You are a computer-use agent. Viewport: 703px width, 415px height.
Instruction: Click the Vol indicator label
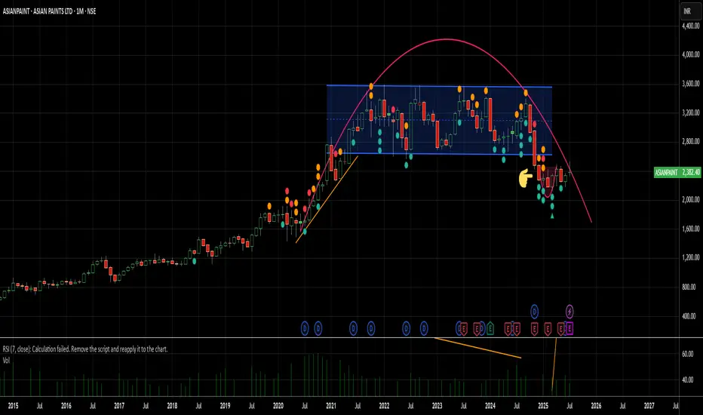click(x=8, y=361)
